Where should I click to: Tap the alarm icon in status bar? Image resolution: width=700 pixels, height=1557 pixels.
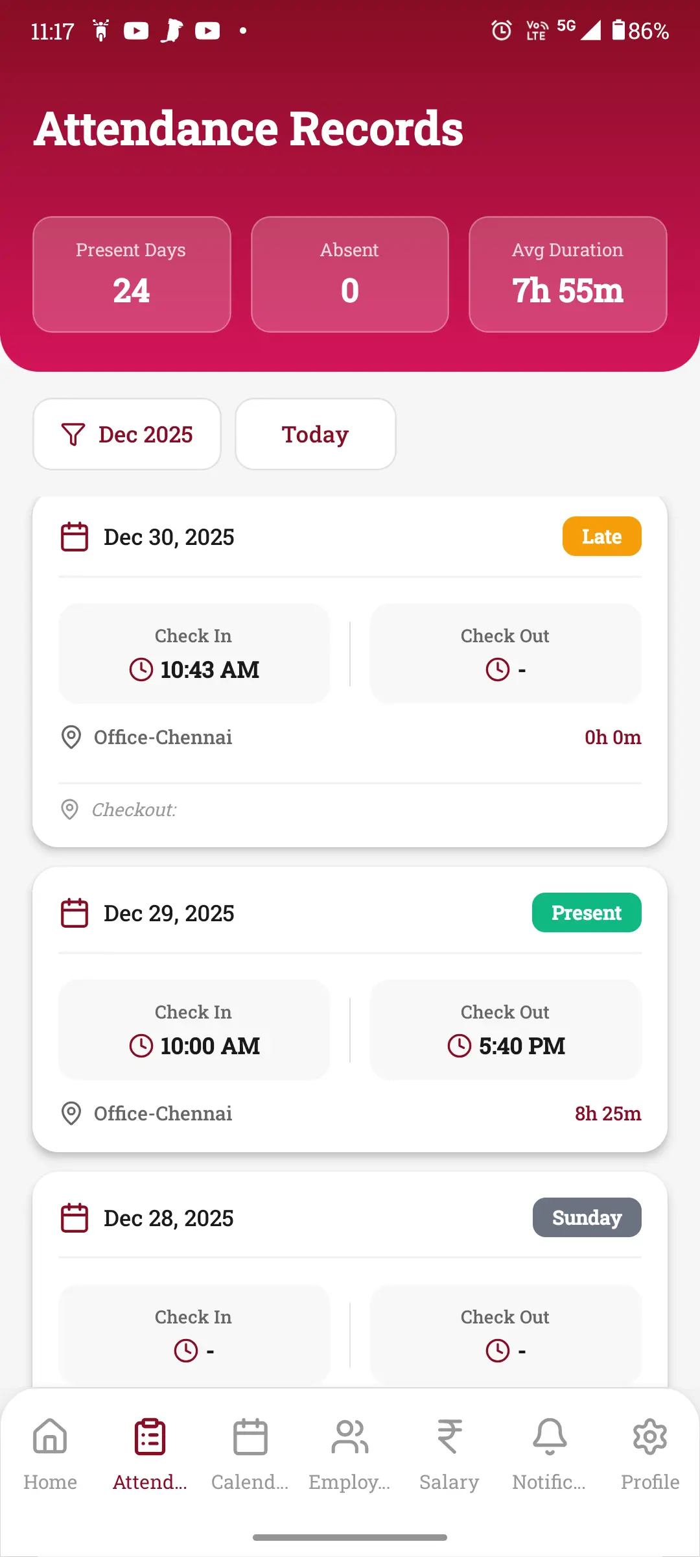pyautogui.click(x=501, y=30)
